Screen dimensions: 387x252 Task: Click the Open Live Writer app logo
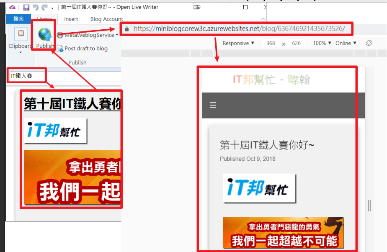[12, 8]
